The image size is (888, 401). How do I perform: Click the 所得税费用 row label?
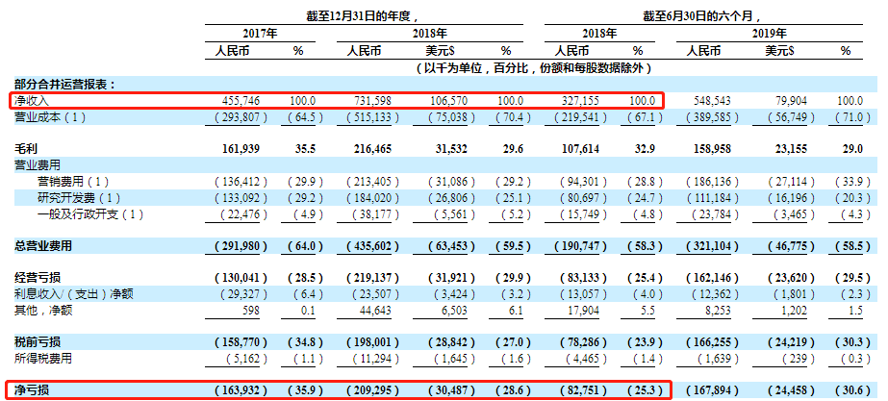43,359
